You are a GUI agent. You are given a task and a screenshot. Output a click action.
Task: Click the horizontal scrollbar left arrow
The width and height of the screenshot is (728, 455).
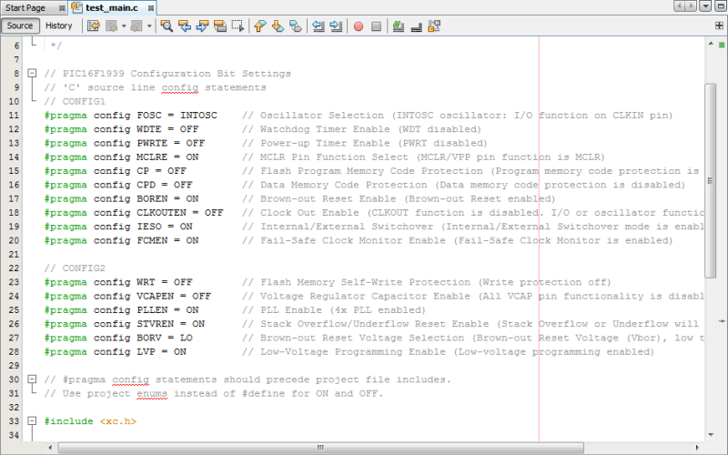[x=50, y=448]
